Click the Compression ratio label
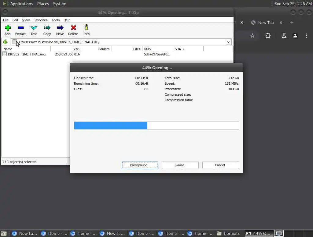This screenshot has height=237, width=313. click(179, 100)
